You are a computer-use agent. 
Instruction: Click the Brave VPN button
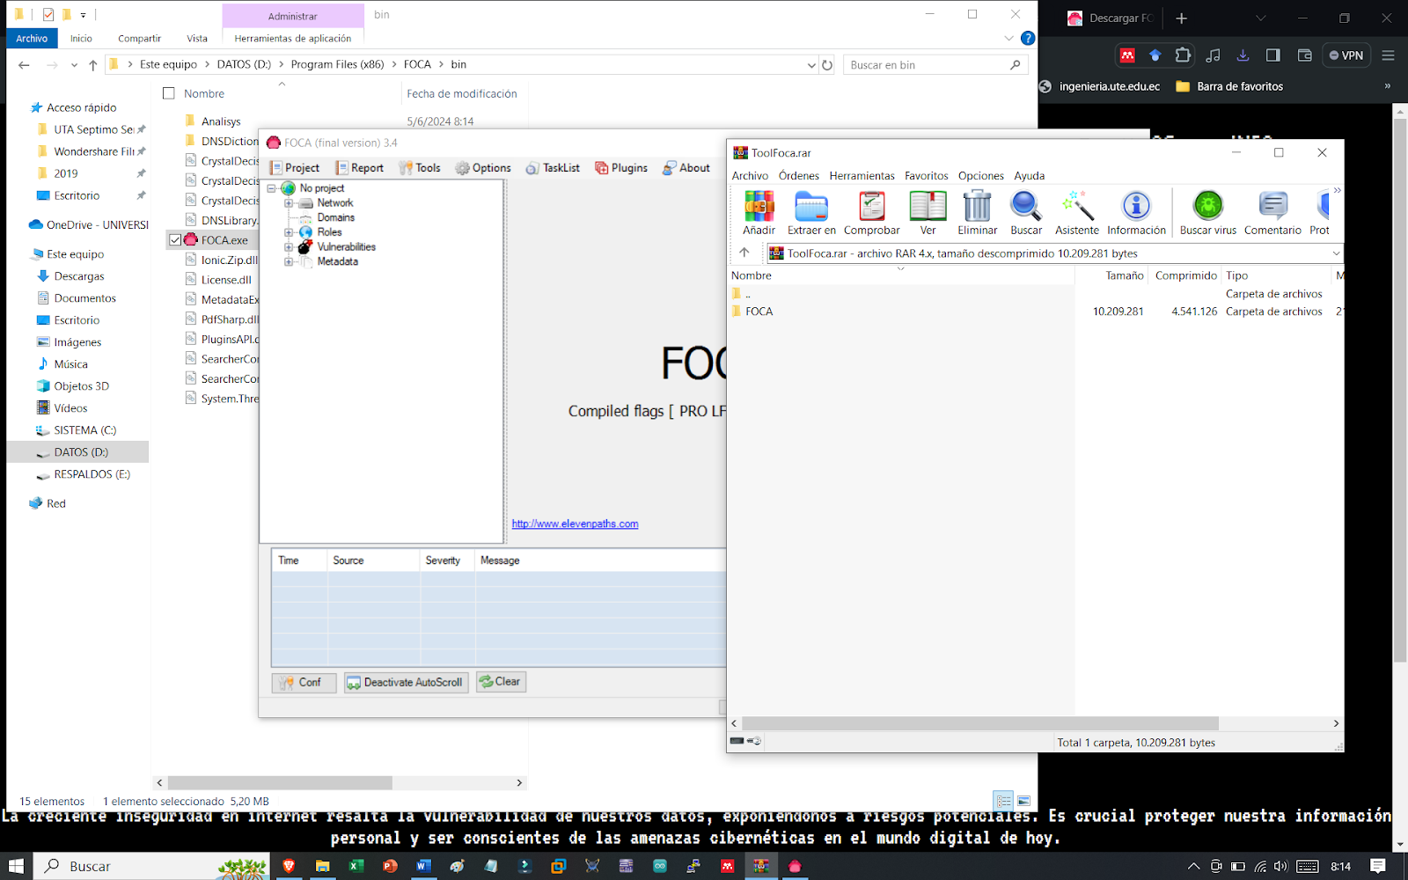(x=1346, y=55)
